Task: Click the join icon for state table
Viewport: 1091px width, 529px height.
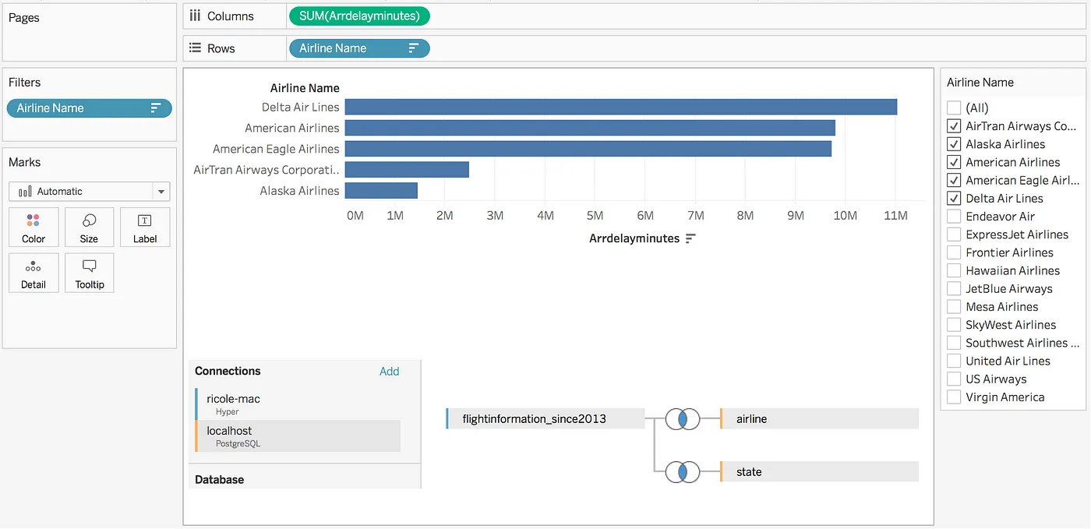Action: point(682,472)
